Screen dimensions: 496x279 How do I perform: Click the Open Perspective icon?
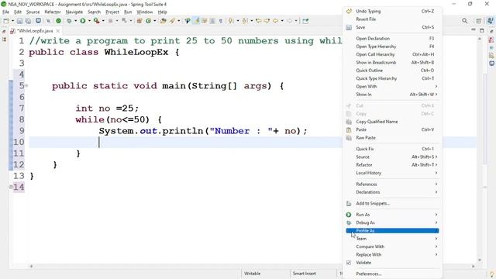(479, 21)
